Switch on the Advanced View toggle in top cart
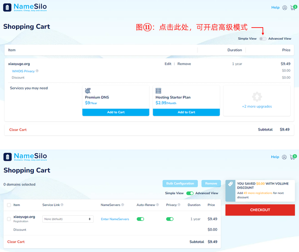Screen dimensions: 299x252 (x=263, y=39)
